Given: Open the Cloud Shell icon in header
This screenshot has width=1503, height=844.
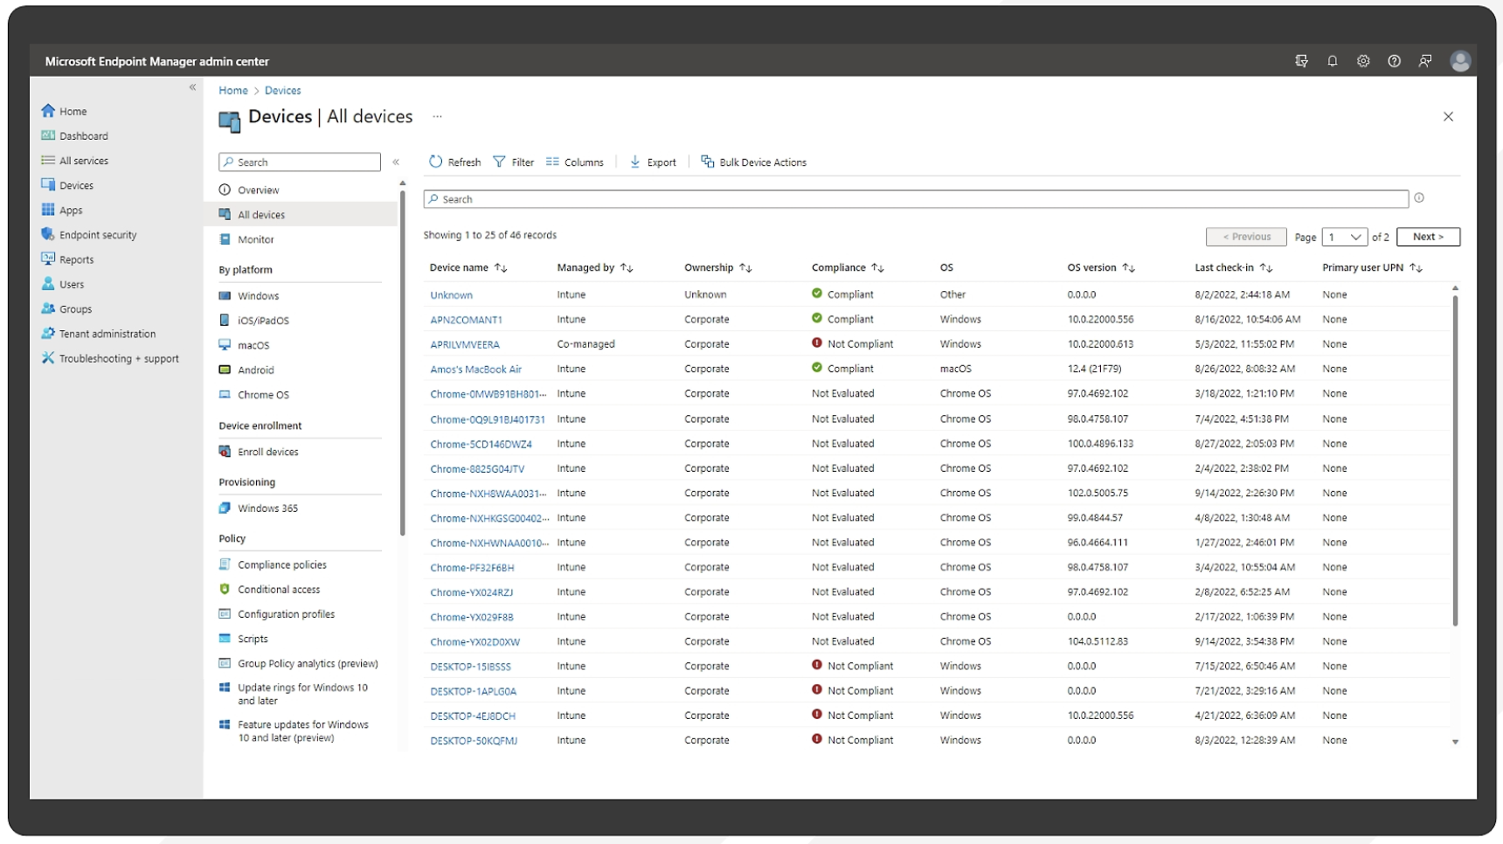Looking at the screenshot, I should (x=1301, y=61).
